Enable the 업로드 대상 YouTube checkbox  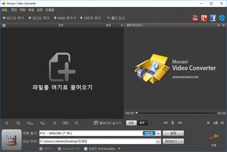point(86,149)
